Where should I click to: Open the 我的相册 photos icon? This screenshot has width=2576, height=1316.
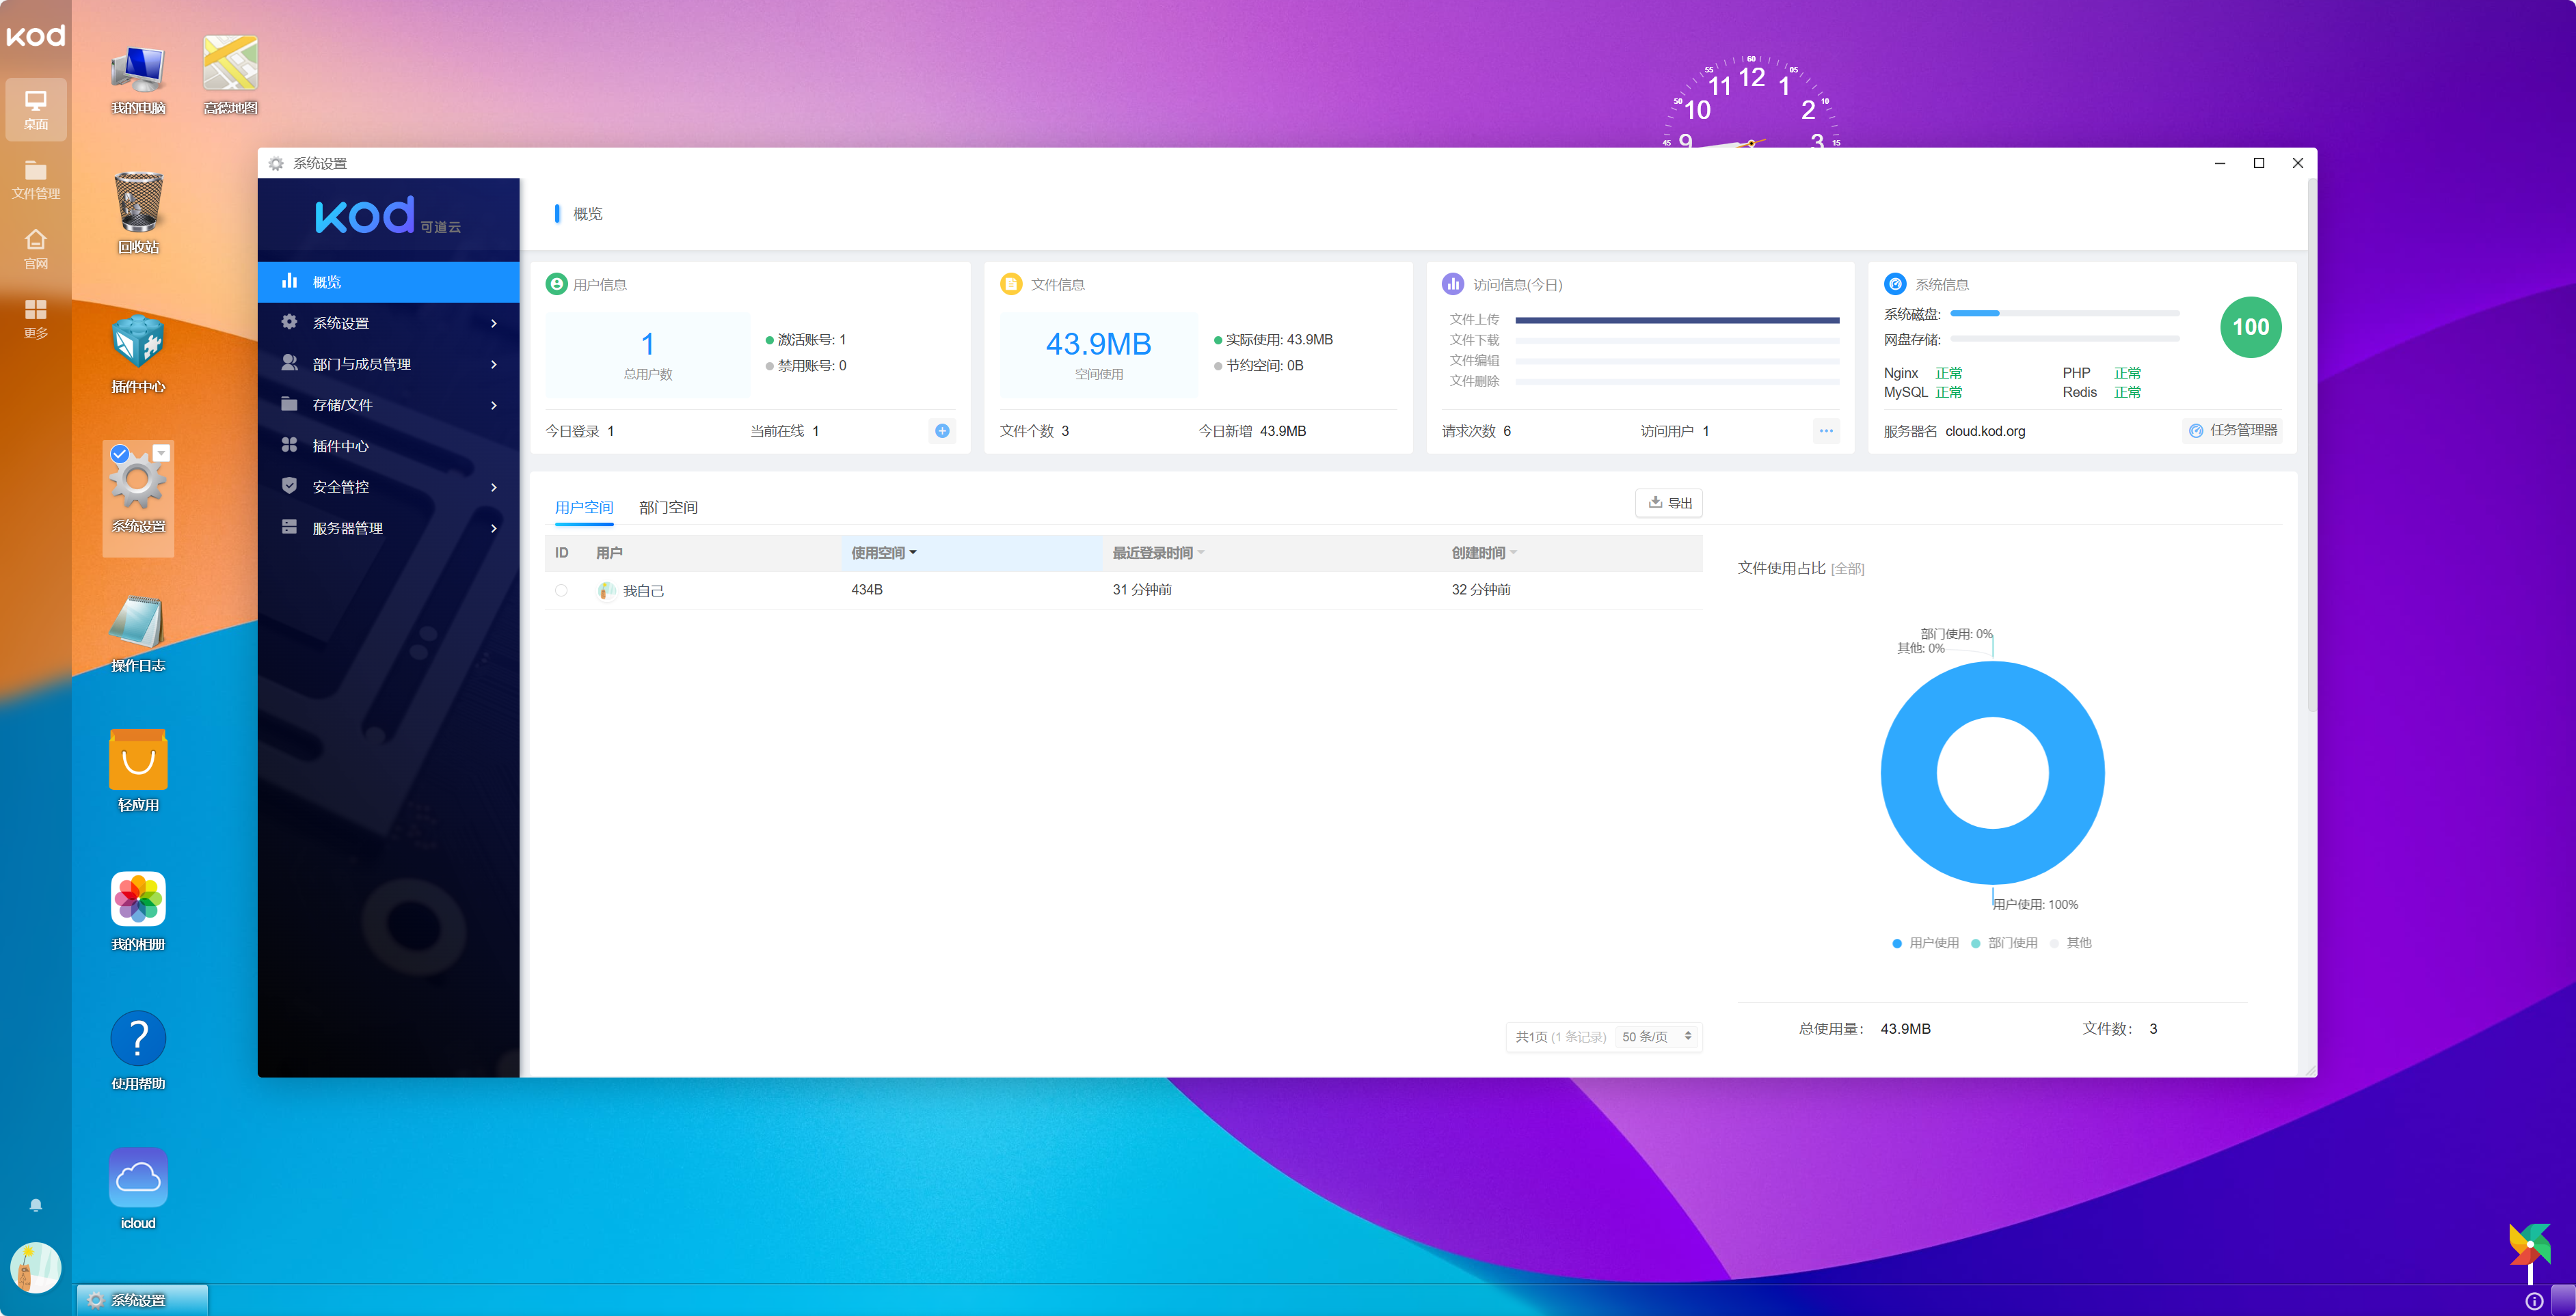(138, 901)
